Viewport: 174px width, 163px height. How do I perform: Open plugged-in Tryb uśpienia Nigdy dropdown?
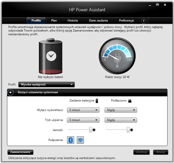pos(121,120)
